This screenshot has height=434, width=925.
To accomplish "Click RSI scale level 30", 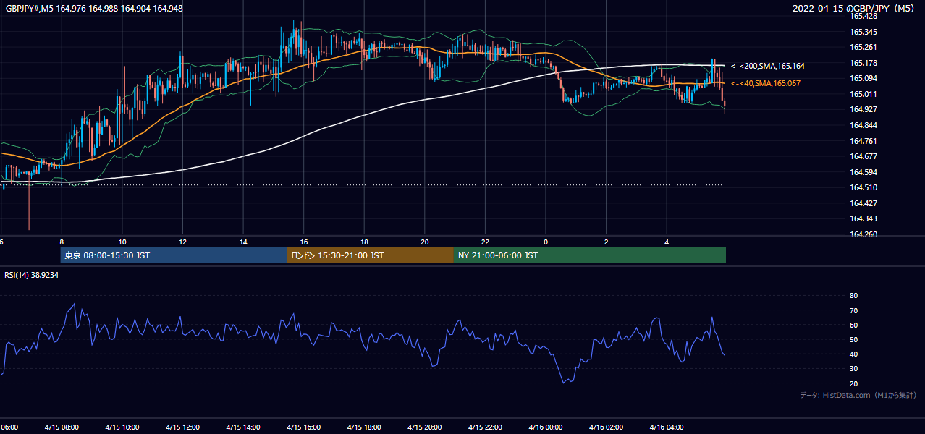I will coord(853,369).
